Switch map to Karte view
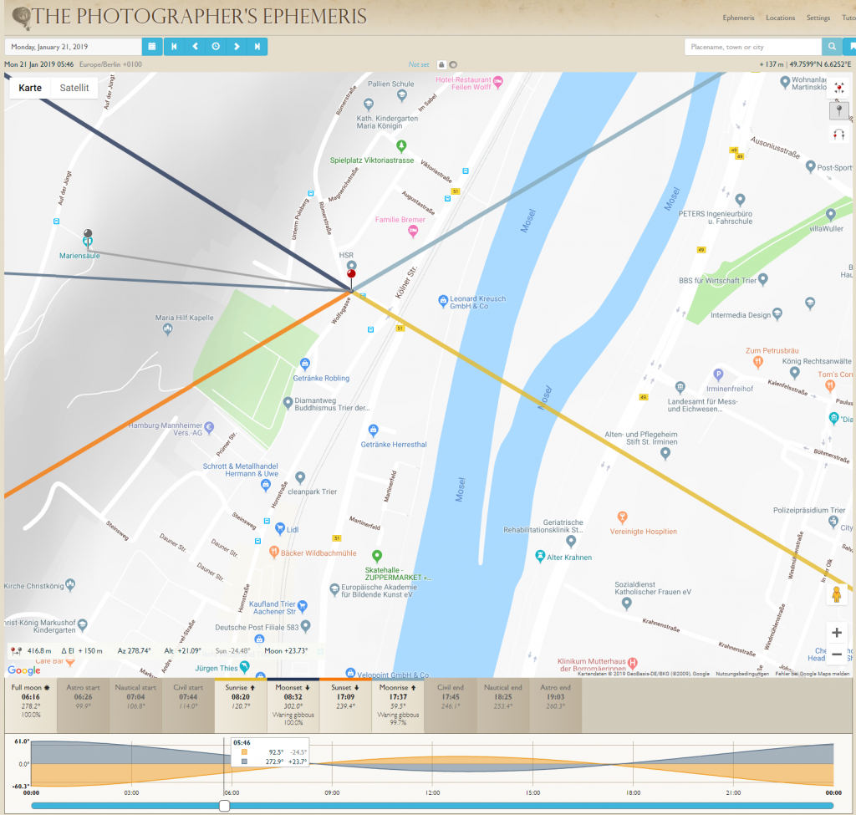 click(30, 88)
